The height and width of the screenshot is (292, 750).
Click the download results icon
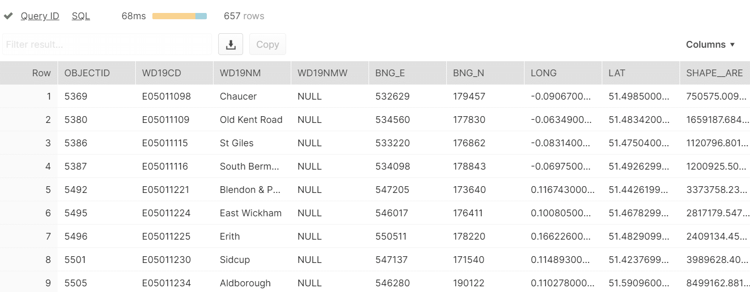[231, 45]
